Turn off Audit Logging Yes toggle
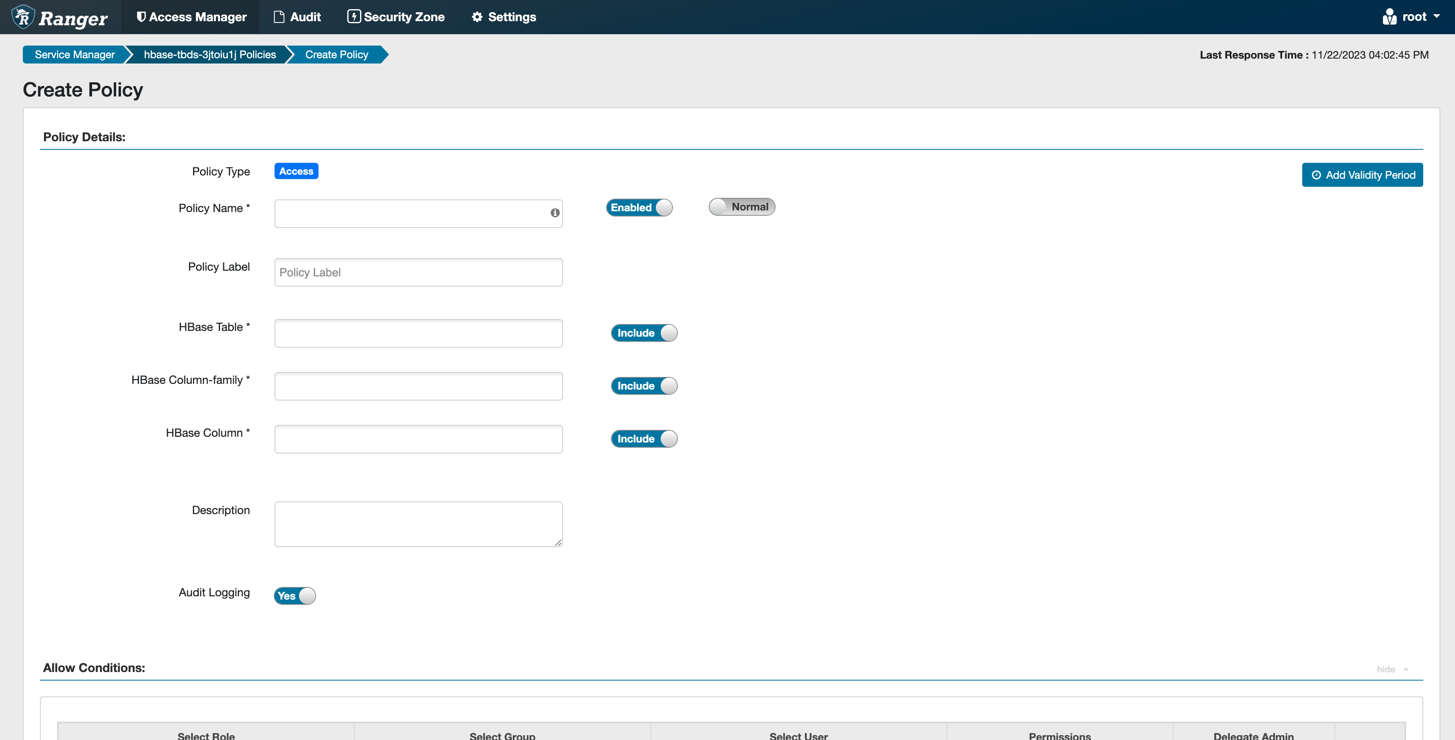 [x=295, y=596]
